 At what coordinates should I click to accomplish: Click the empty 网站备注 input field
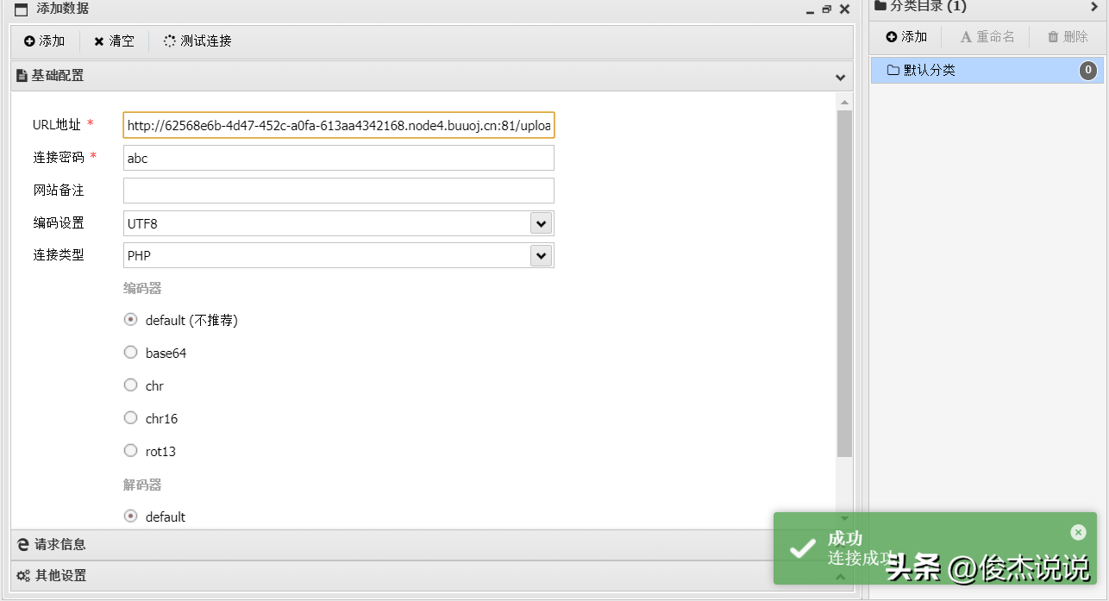[339, 191]
